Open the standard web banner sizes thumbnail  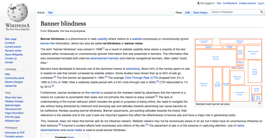pyautogui.click(x=228, y=70)
